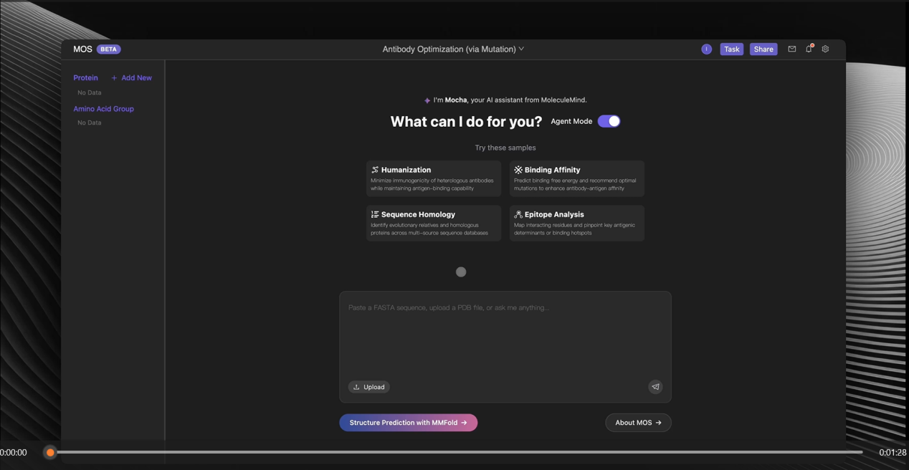Viewport: 909px width, 470px height.
Task: Select the Epitope Analysis sample card
Action: pyautogui.click(x=577, y=223)
